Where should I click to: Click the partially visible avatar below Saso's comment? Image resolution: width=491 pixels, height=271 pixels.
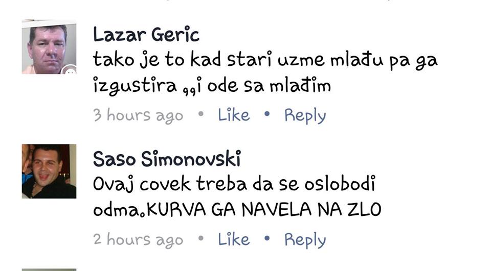pos(49,269)
